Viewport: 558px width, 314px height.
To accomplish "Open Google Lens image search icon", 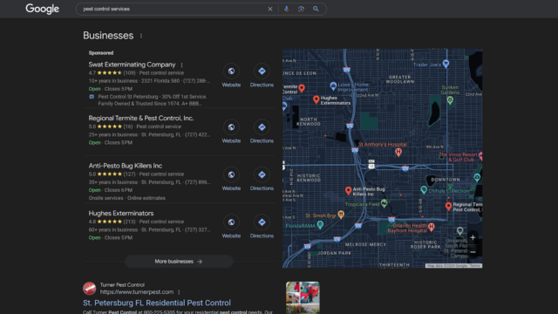I will [301, 9].
